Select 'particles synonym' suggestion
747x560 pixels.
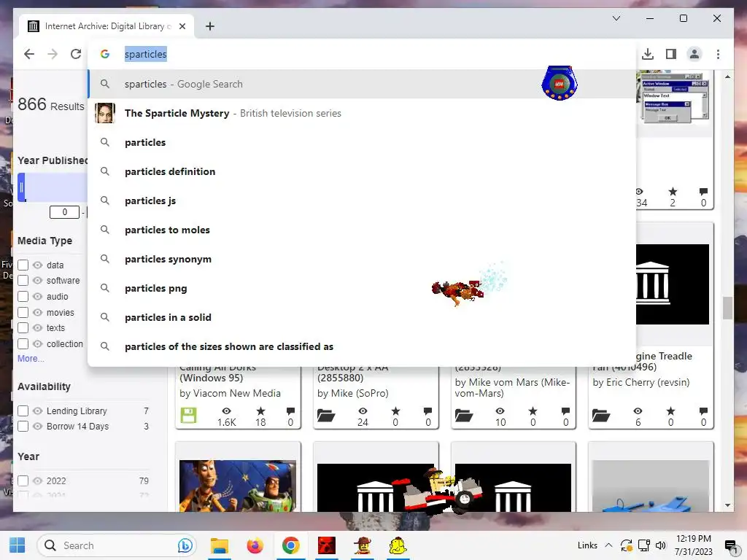click(362, 259)
